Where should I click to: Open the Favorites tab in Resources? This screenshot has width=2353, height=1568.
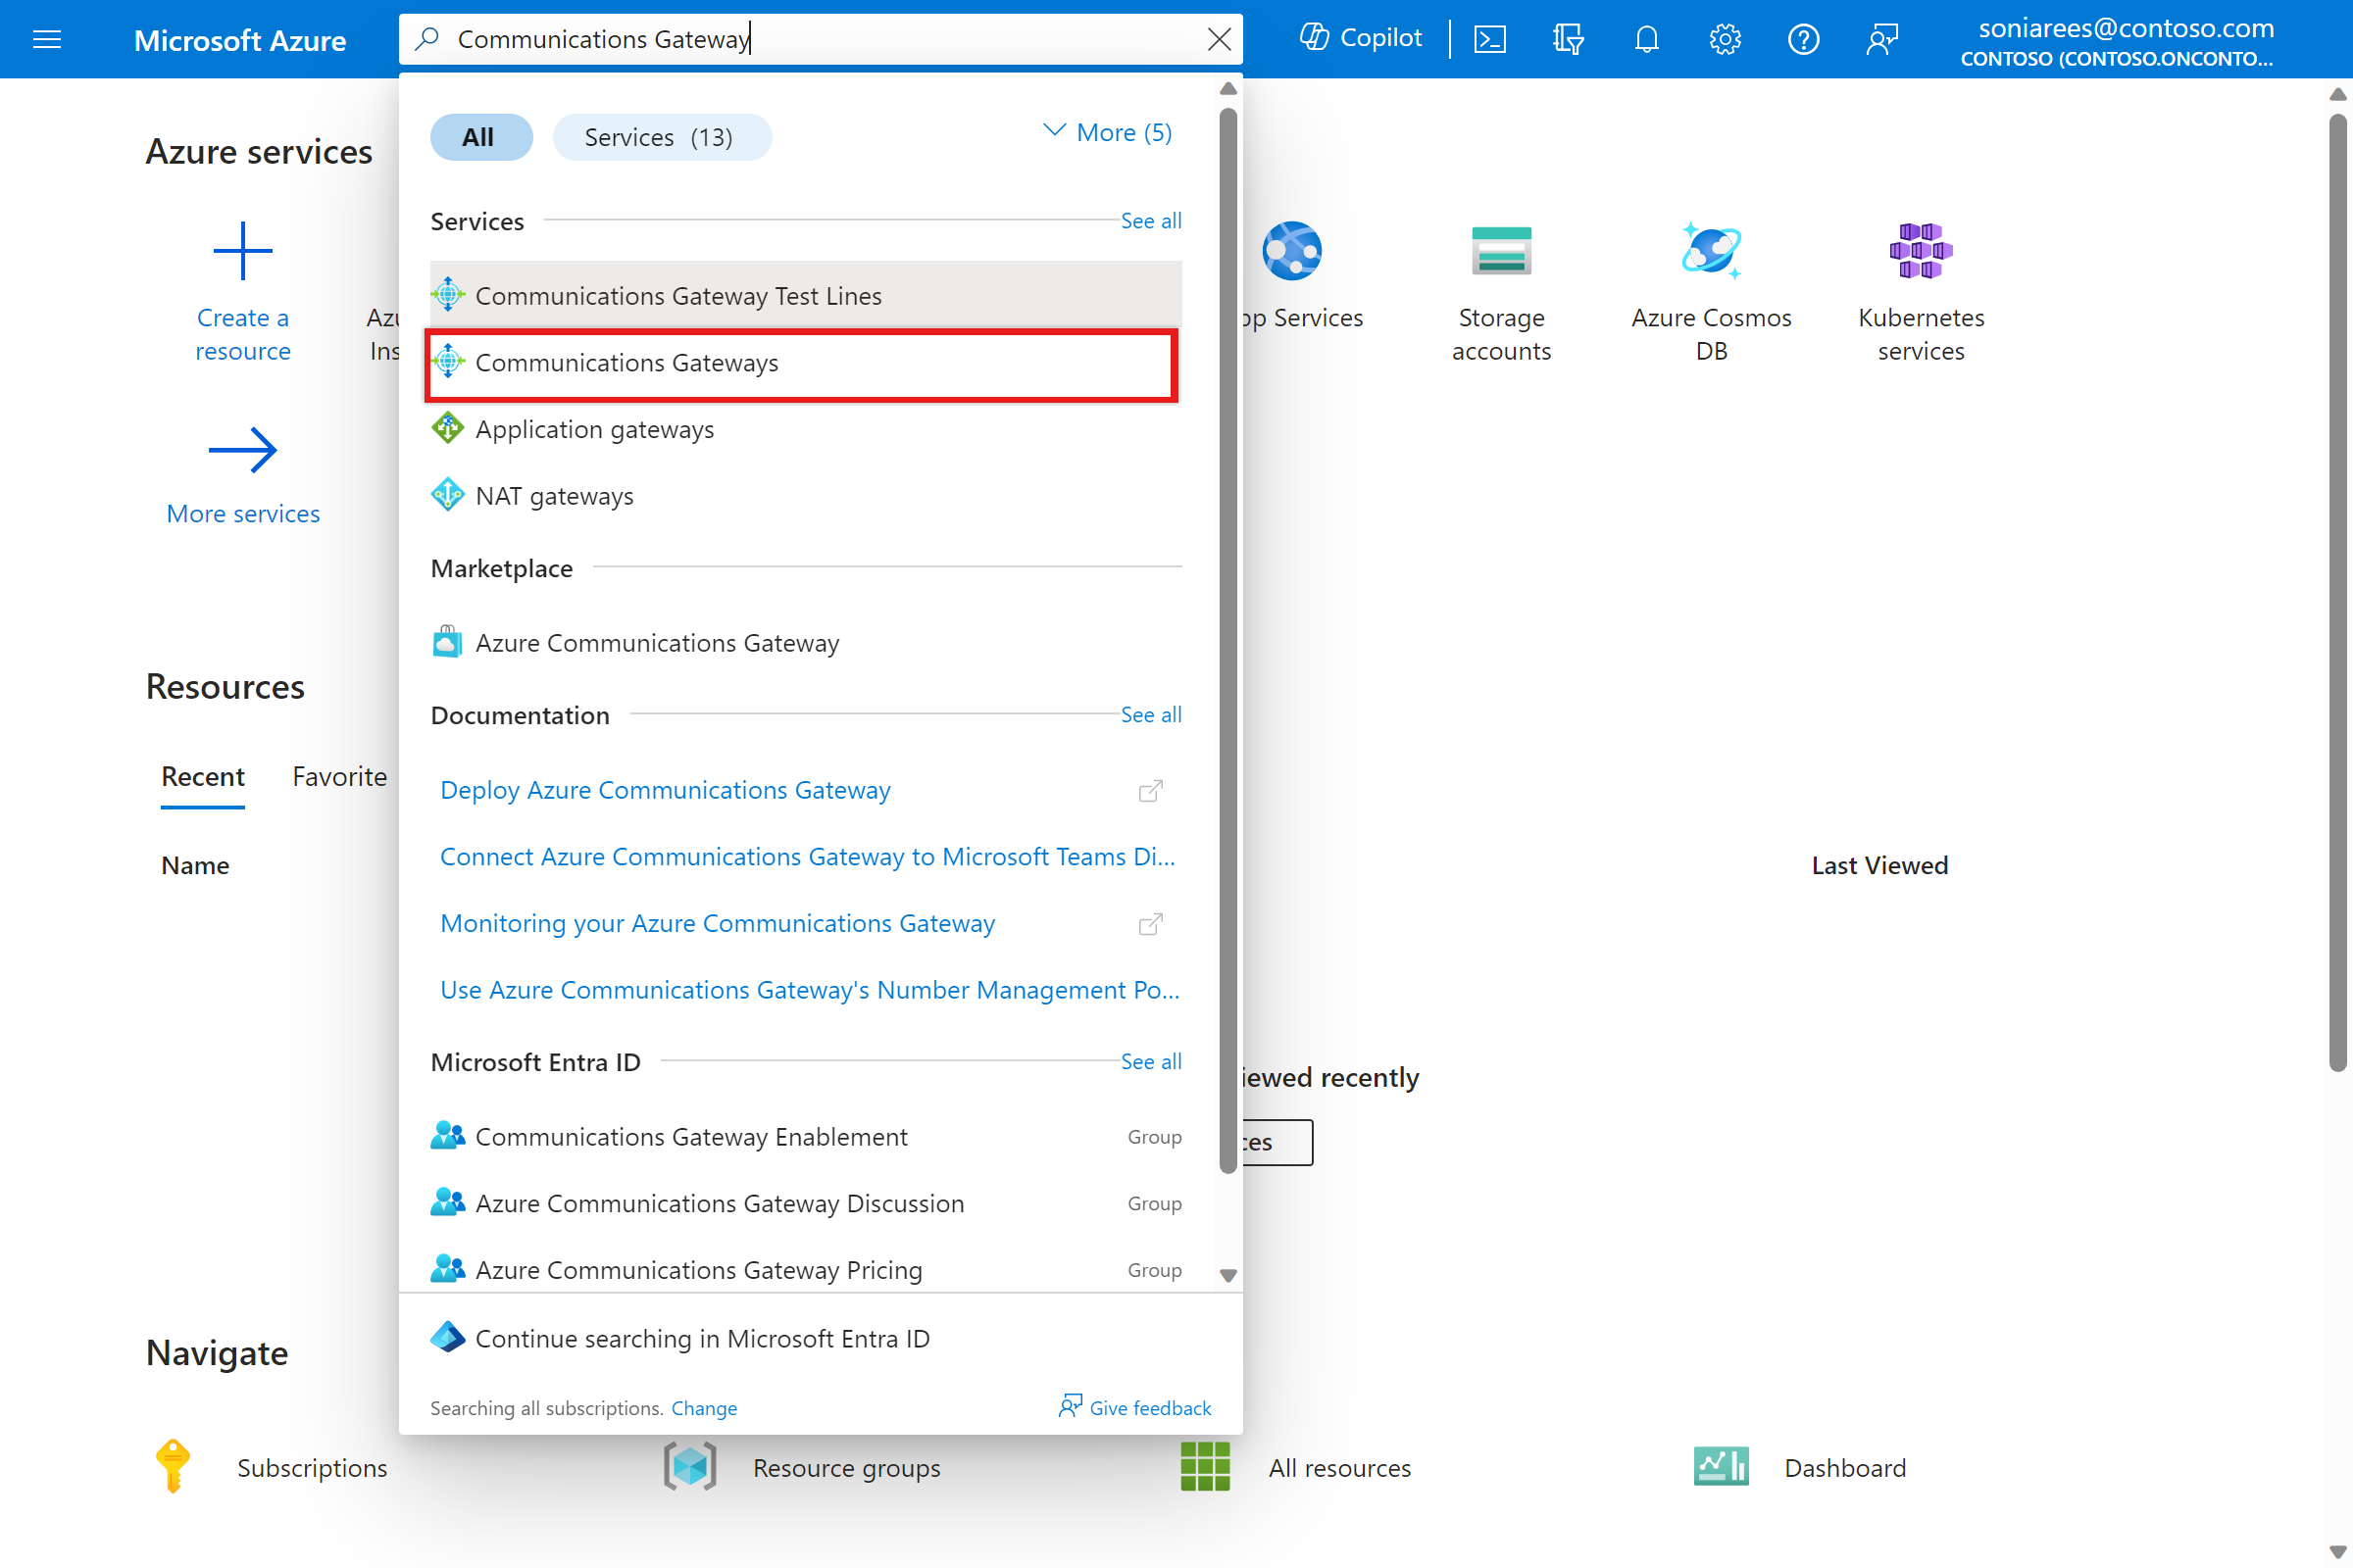(339, 777)
